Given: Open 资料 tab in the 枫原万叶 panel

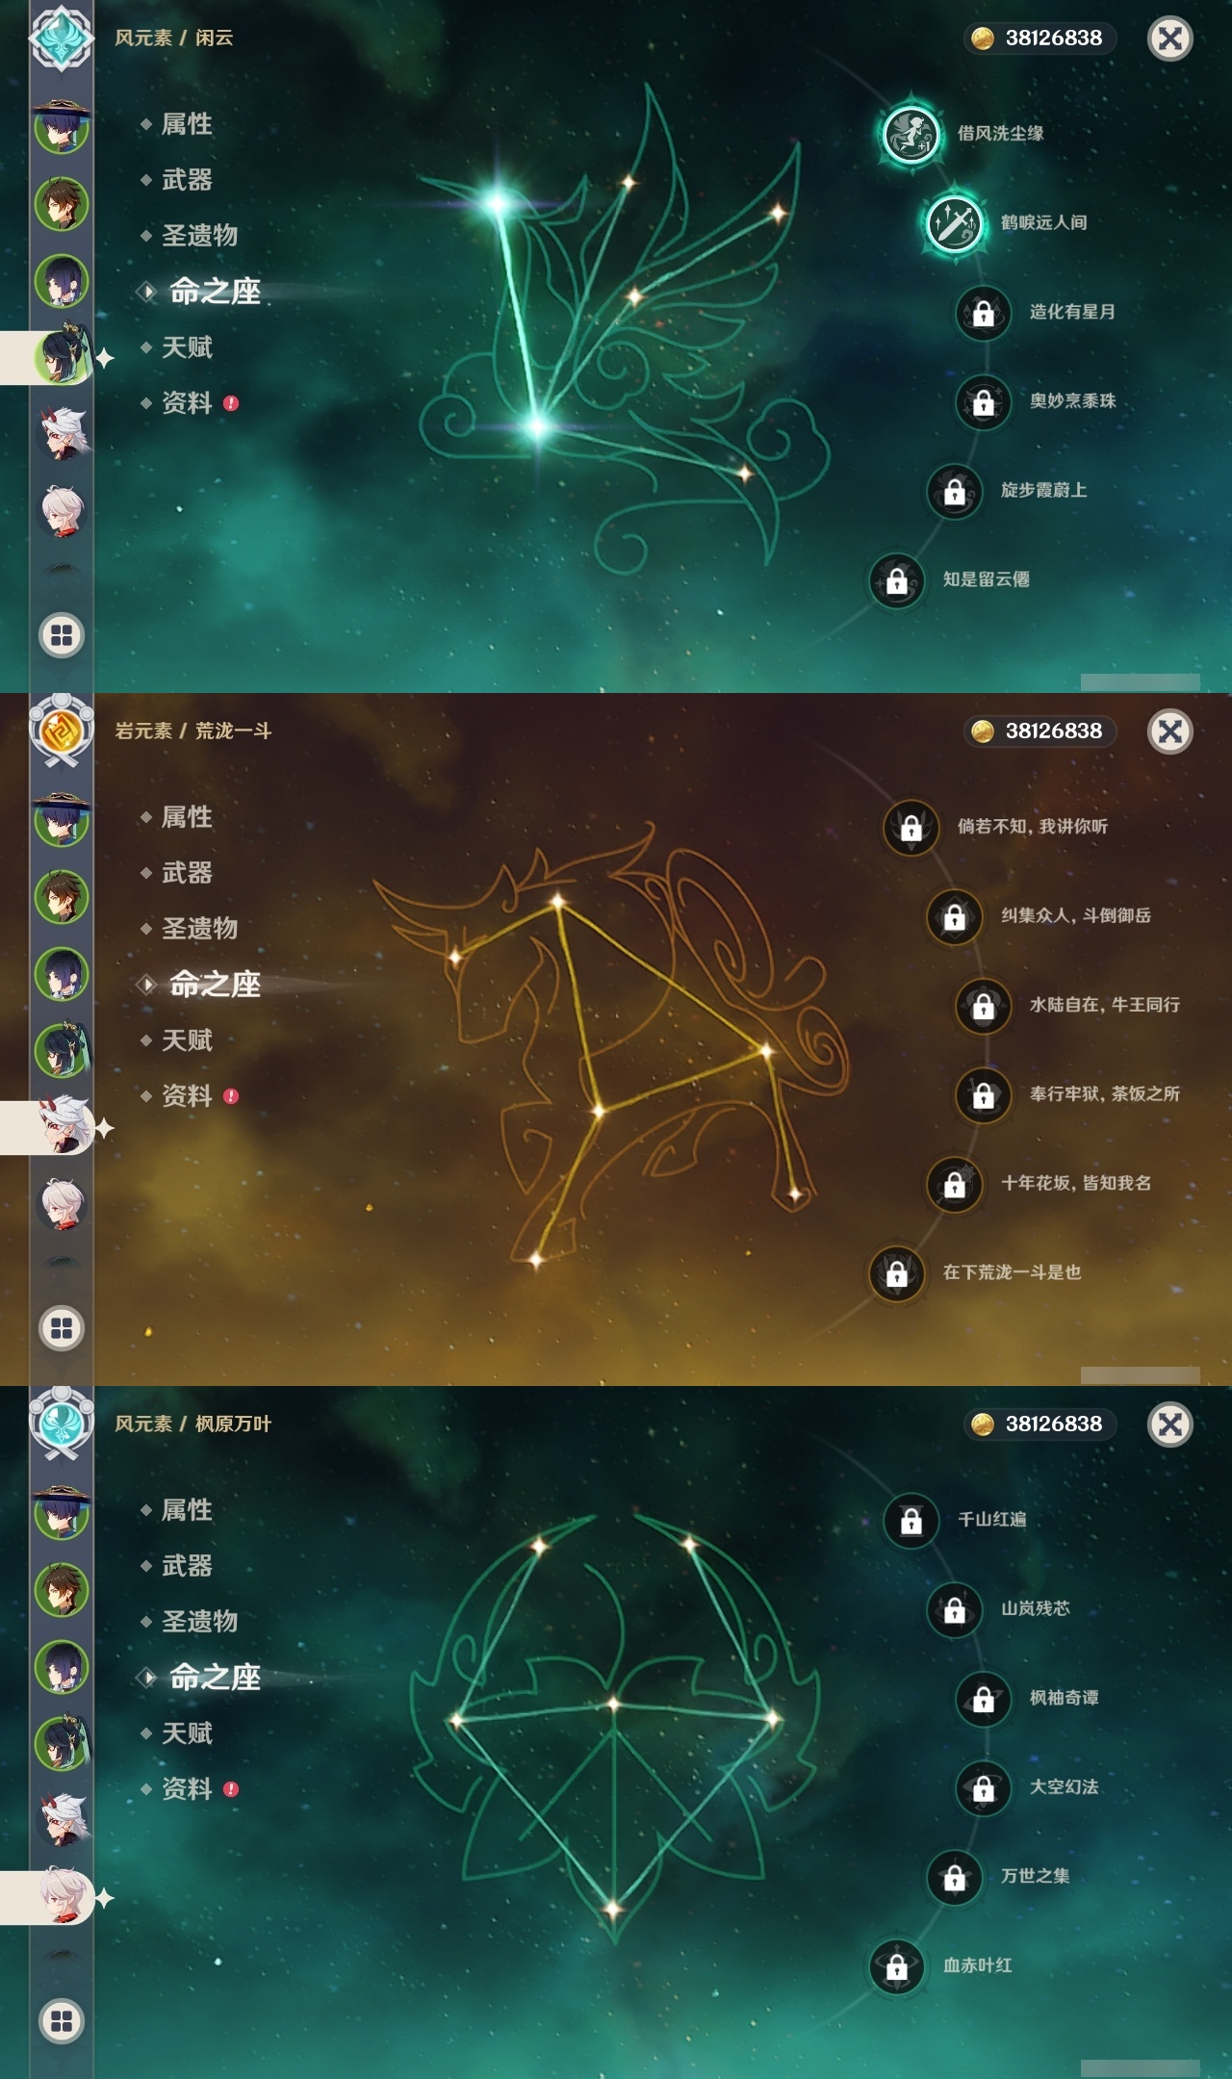Looking at the screenshot, I should pos(187,1789).
